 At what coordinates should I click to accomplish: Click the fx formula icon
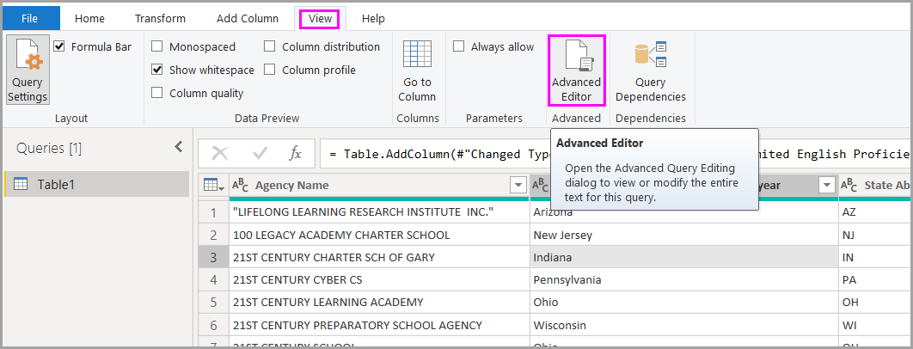[295, 153]
